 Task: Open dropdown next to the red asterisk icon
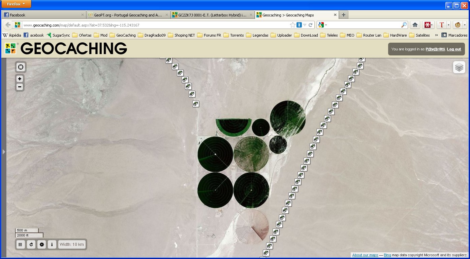432,25
